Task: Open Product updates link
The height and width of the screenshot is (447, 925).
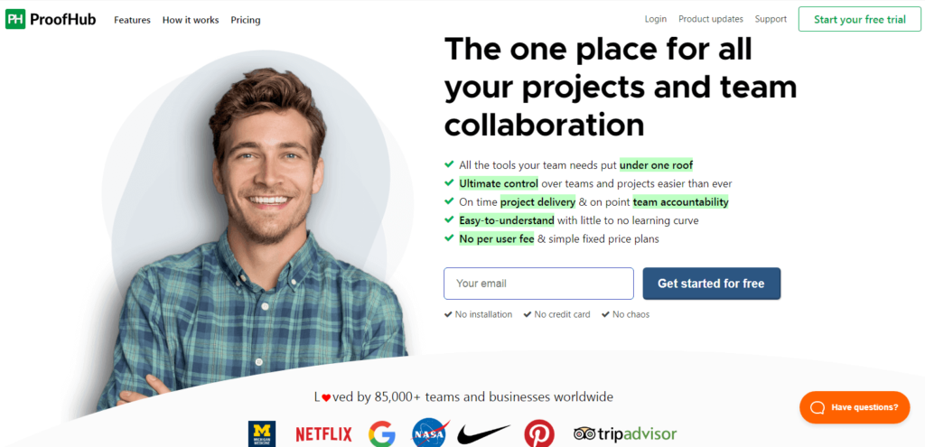Action: pyautogui.click(x=711, y=19)
